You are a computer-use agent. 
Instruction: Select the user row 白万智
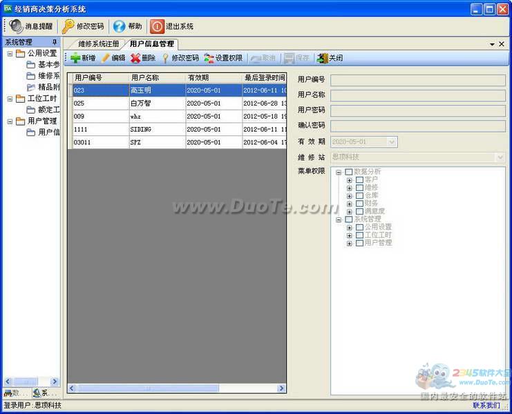pyautogui.click(x=177, y=103)
